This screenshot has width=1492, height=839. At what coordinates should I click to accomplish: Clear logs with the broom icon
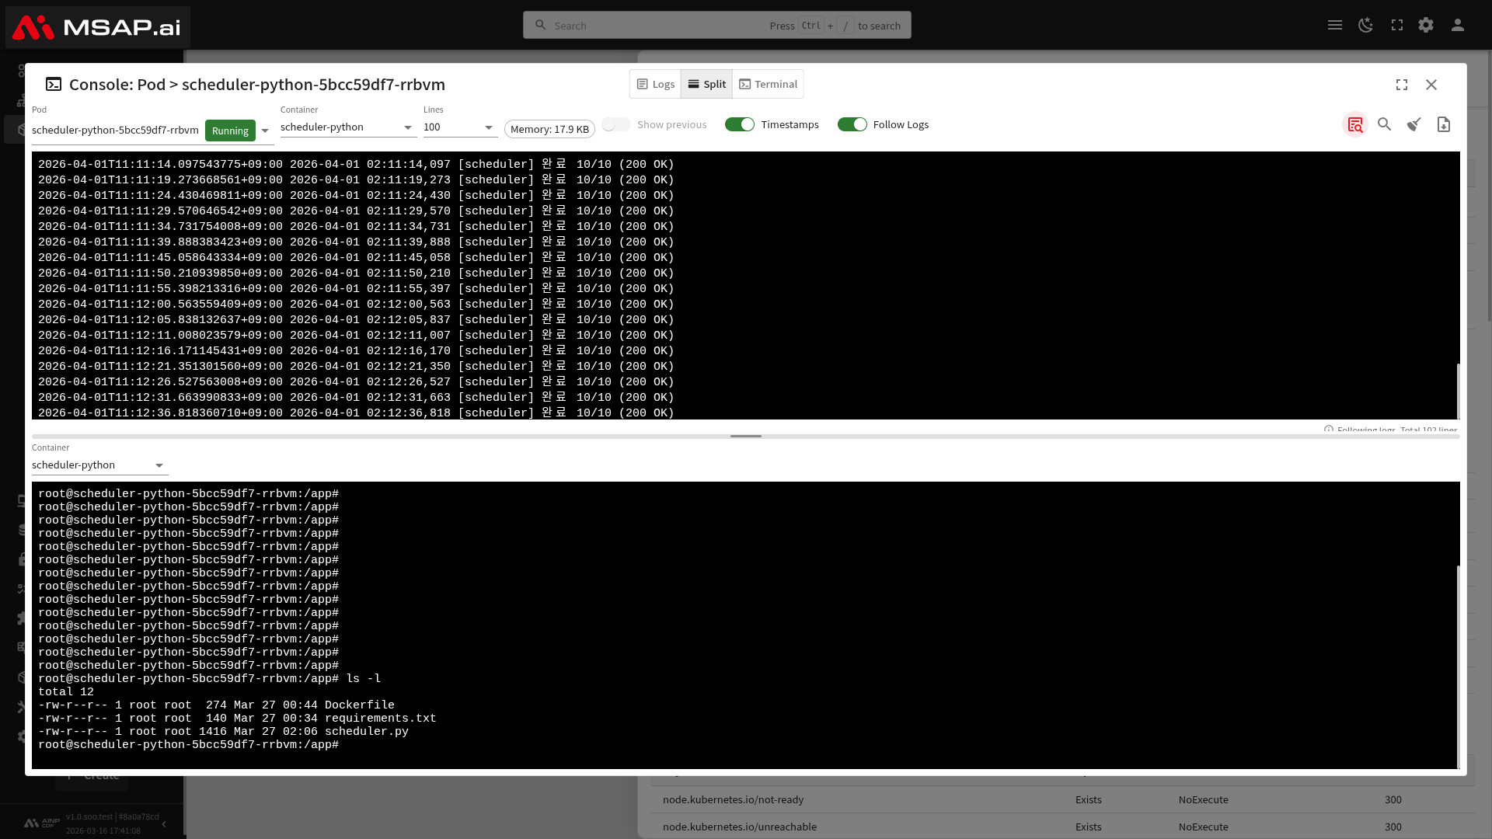coord(1414,124)
